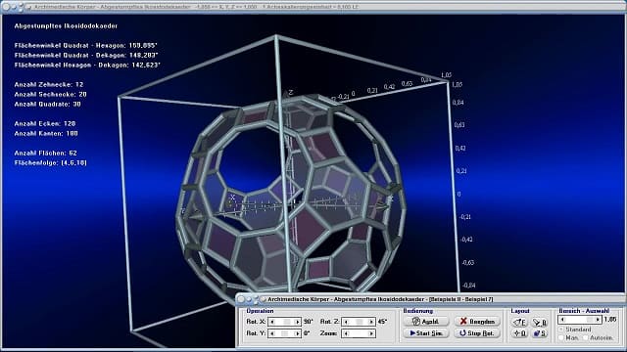The height and width of the screenshot is (352, 627).
Task: Select the Standard radio option
Action: coord(575,330)
